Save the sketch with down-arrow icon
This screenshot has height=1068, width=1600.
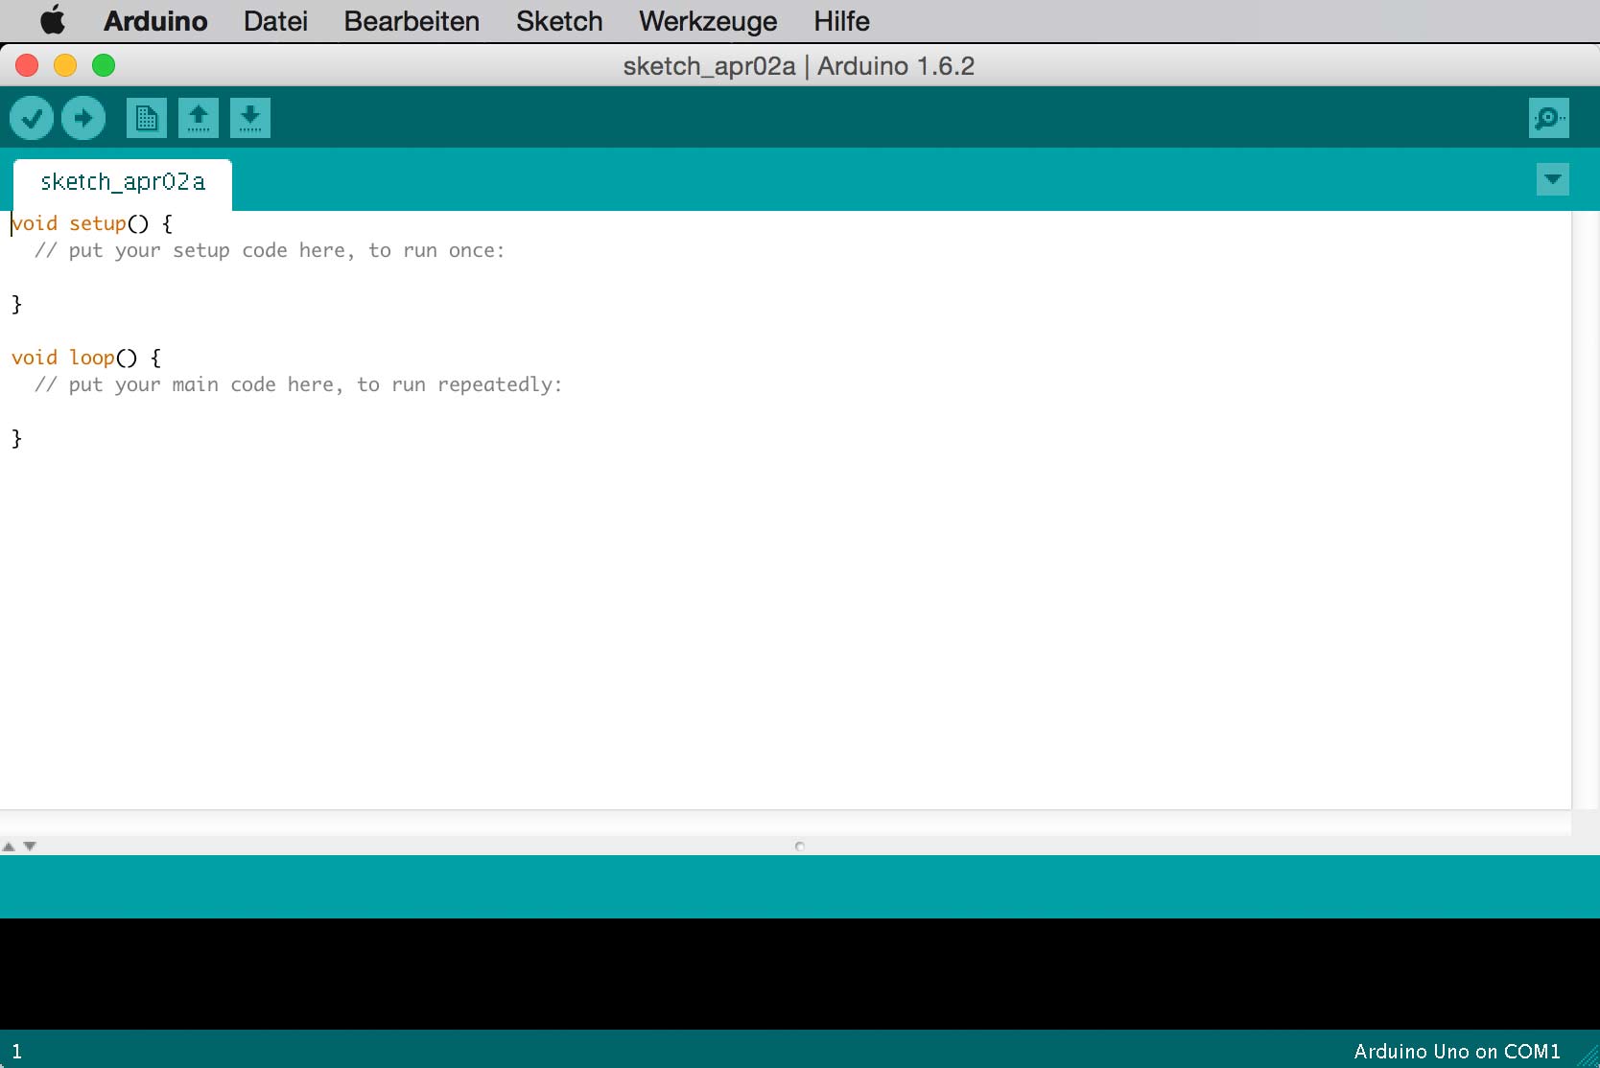(250, 118)
